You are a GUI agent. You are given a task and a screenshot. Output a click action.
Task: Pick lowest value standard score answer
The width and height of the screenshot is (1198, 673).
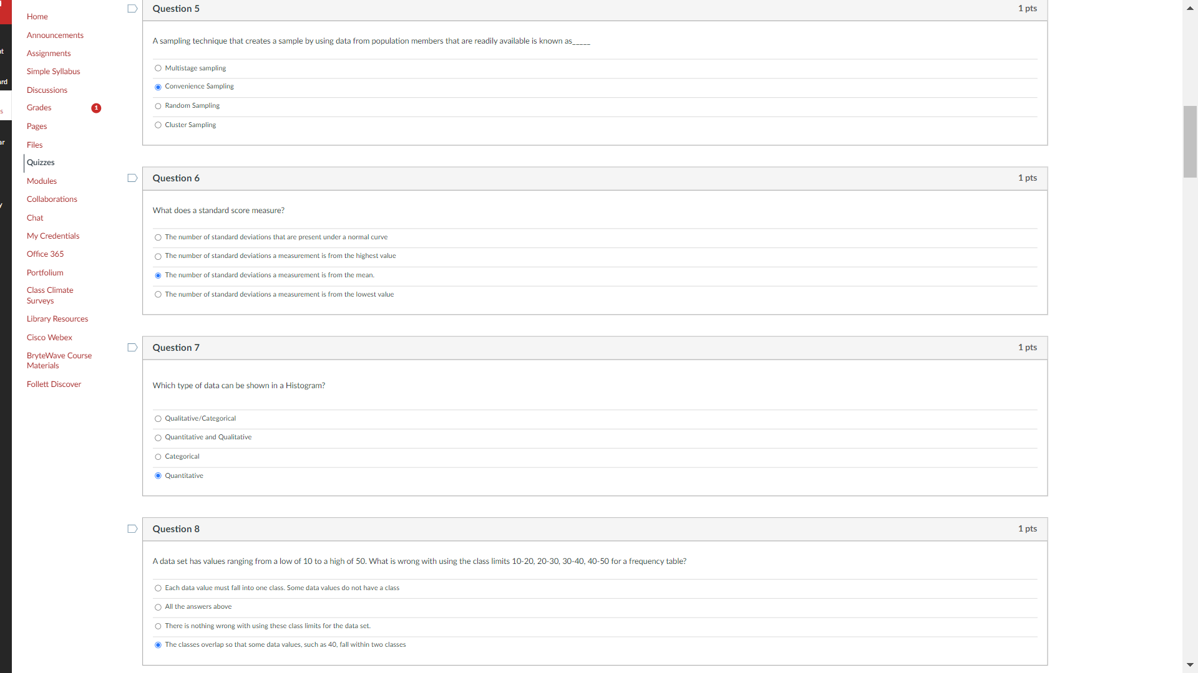pos(158,295)
